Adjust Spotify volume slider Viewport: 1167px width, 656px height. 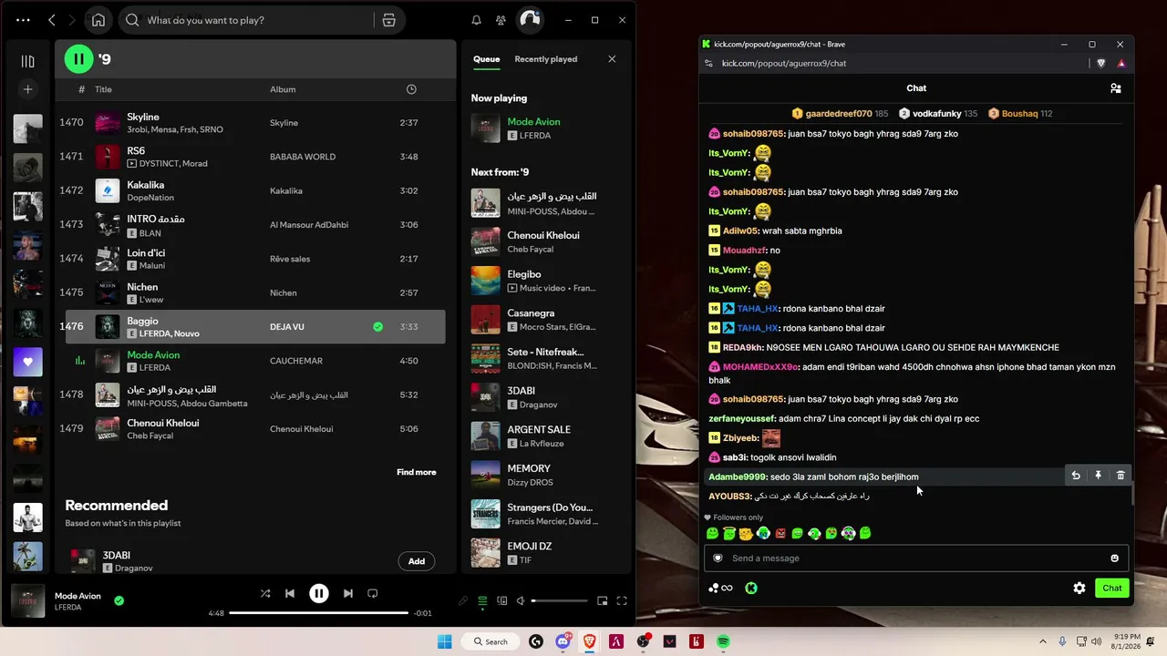560,600
